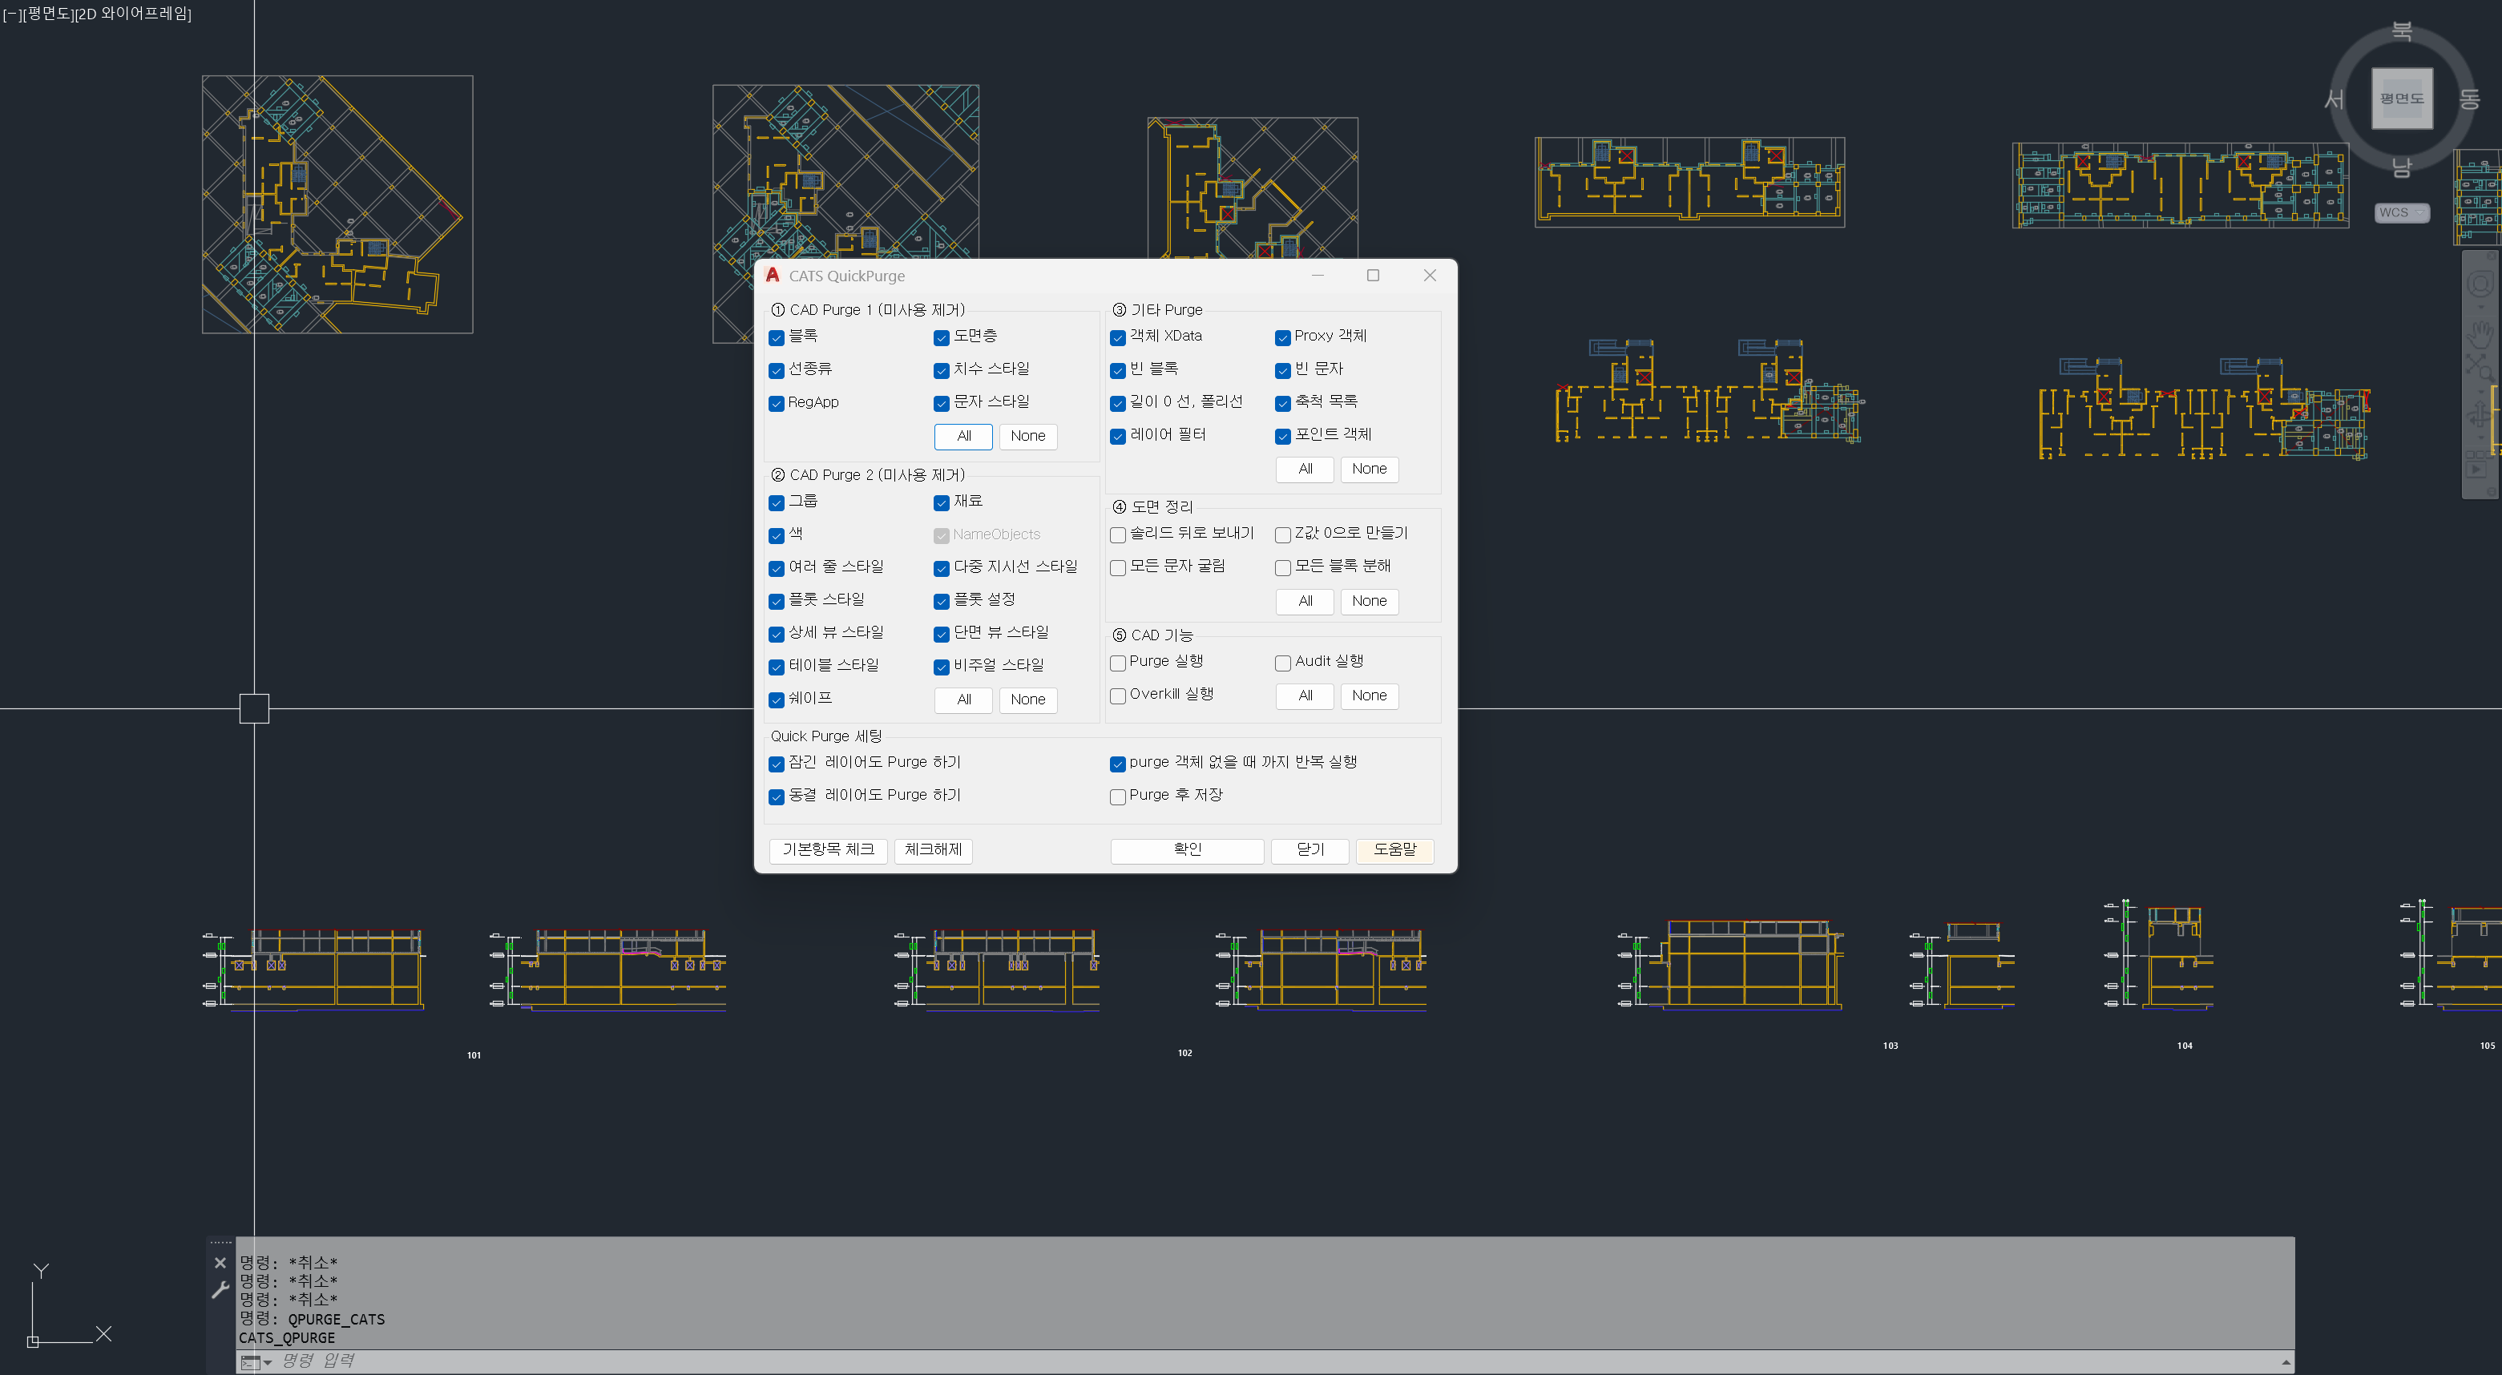This screenshot has height=1375, width=2502.
Task: Click the ViewCube 평면도 top face
Action: (2402, 98)
